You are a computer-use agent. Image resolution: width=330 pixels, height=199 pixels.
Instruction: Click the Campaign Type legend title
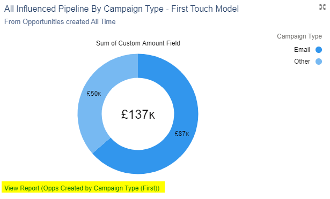pyautogui.click(x=299, y=36)
